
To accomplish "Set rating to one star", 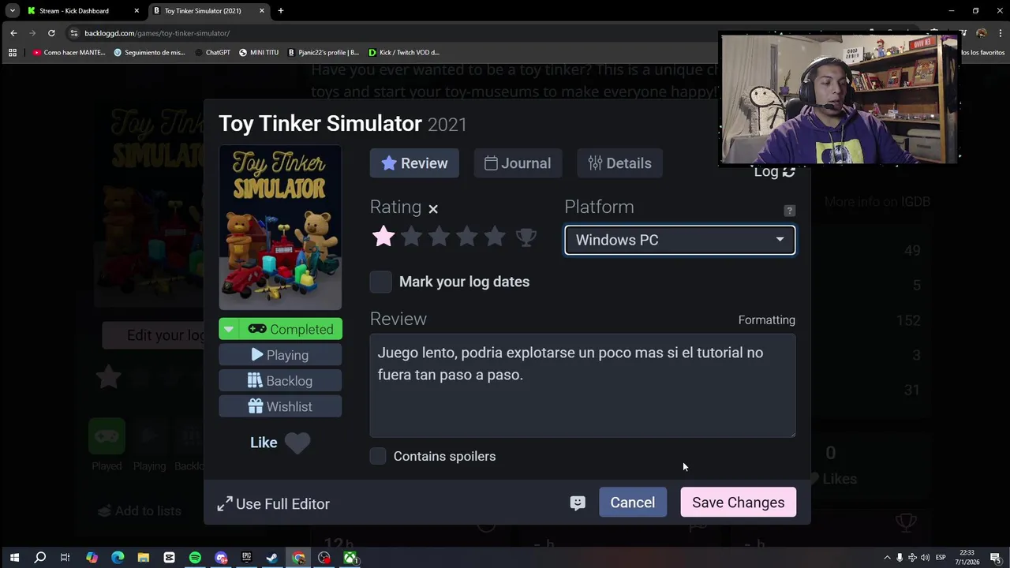I will click(383, 236).
